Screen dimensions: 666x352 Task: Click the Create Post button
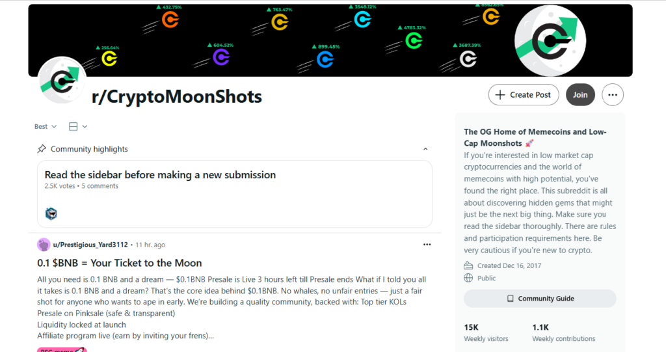coord(524,95)
